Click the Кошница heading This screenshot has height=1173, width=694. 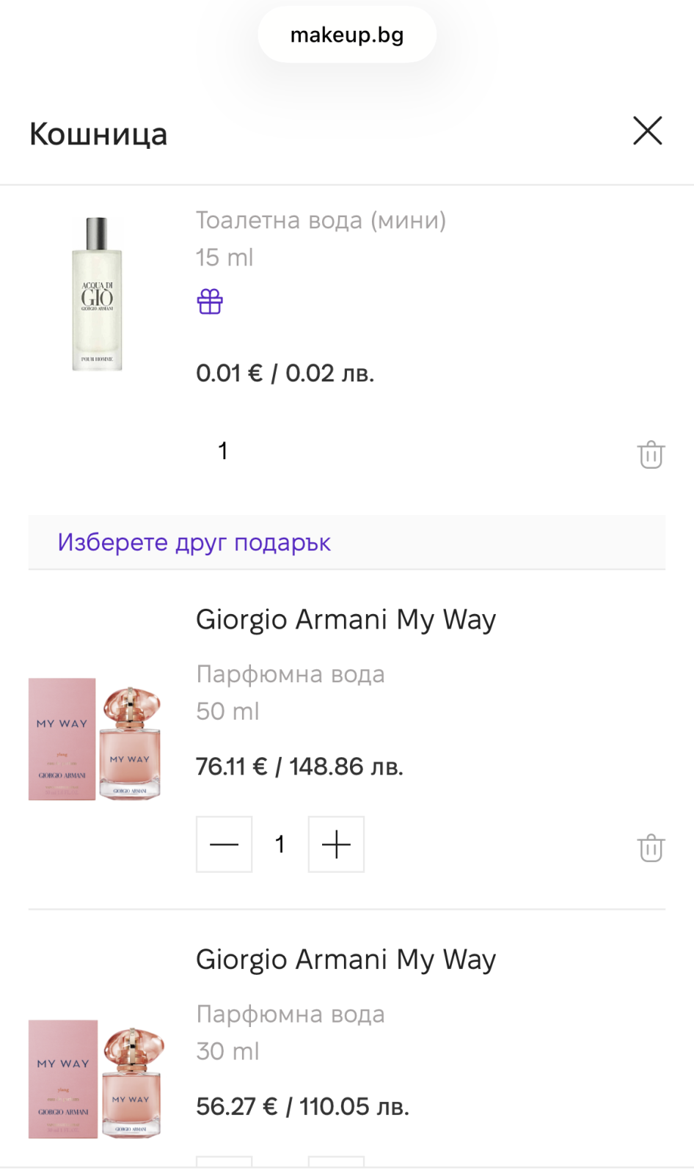[x=98, y=134]
